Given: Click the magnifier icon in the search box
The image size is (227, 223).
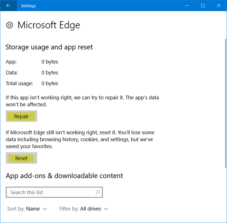Looking at the screenshot, I should 97,192.
